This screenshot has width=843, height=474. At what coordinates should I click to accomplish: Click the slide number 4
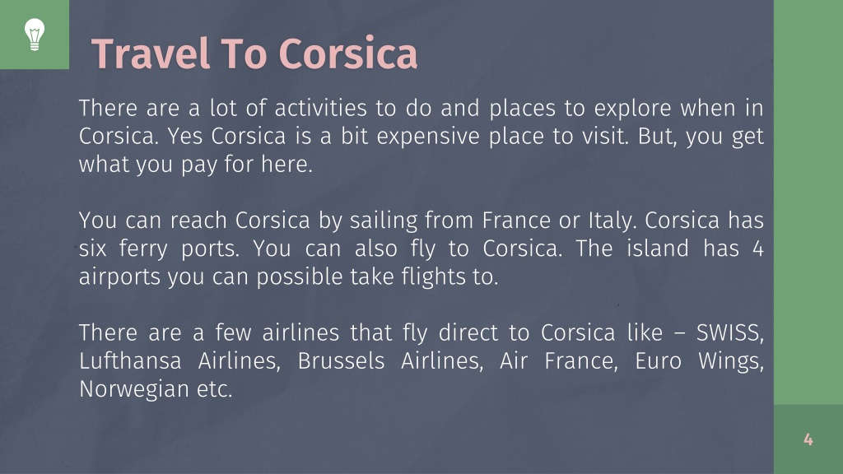(x=808, y=439)
